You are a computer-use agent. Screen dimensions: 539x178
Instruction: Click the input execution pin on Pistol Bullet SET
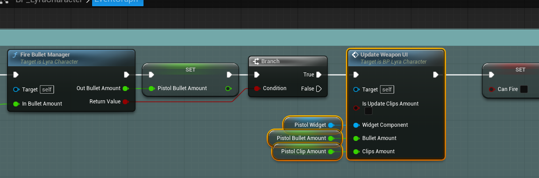point(151,75)
